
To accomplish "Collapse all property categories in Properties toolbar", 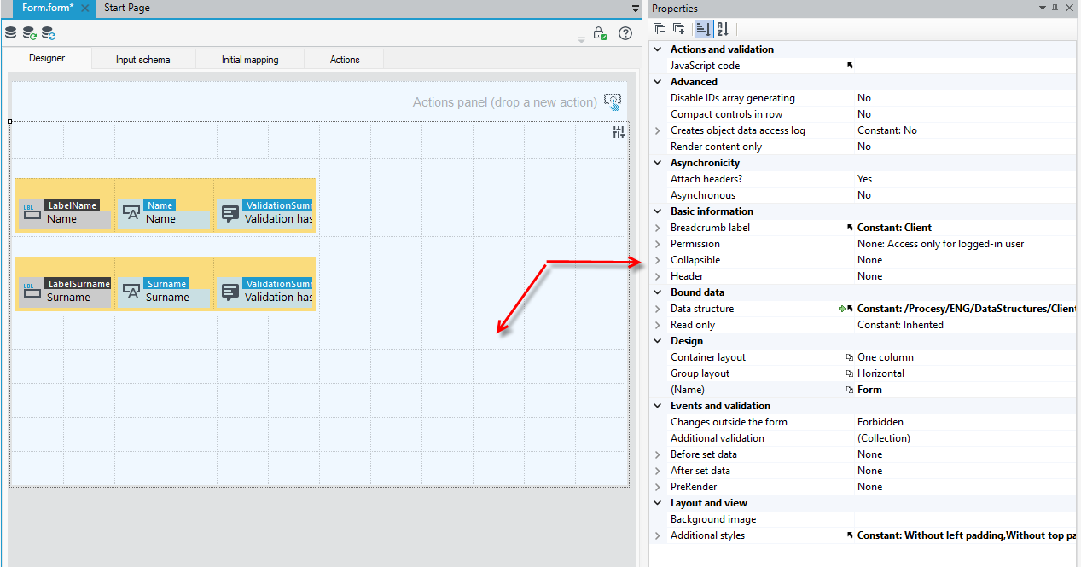I will coord(660,29).
